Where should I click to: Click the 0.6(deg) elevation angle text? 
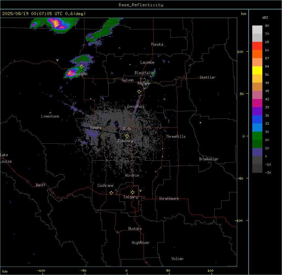click(75, 14)
